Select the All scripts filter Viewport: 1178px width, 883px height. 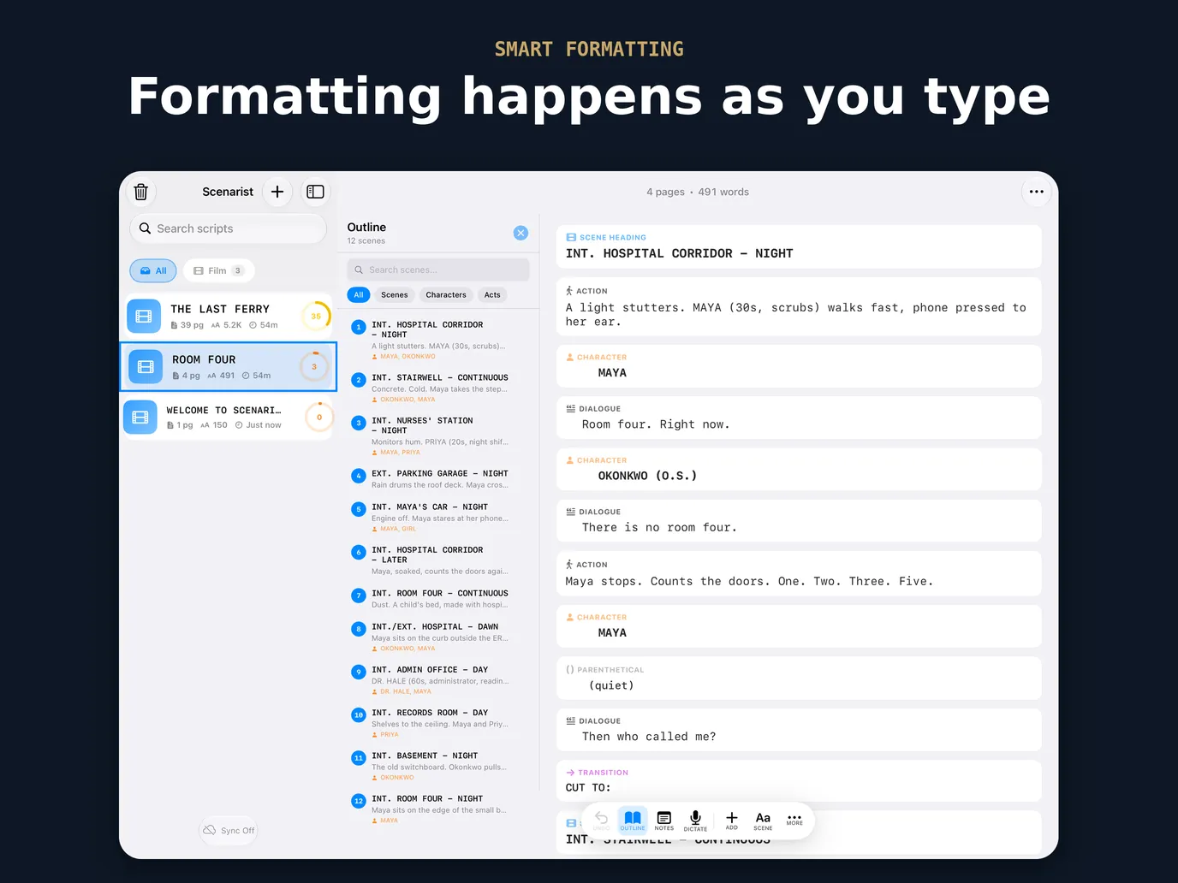[x=153, y=270]
